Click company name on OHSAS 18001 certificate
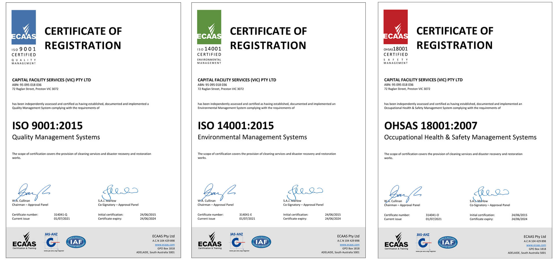The height and width of the screenshot is (261, 556). tap(423, 80)
